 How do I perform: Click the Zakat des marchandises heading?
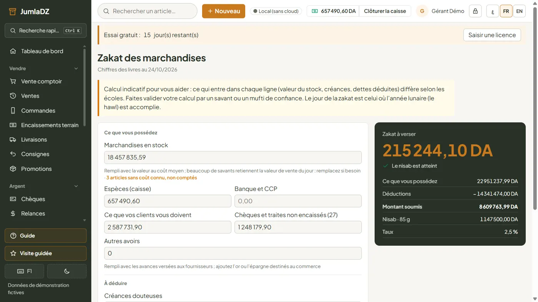pyautogui.click(x=152, y=58)
